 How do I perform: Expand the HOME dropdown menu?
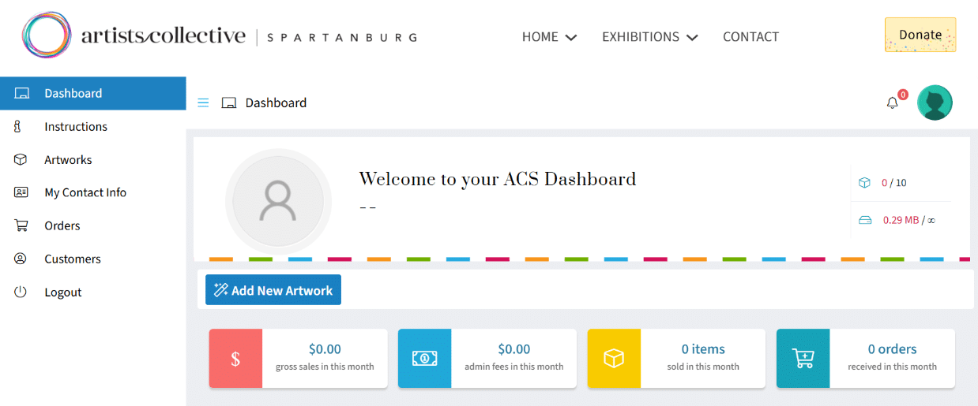click(549, 37)
